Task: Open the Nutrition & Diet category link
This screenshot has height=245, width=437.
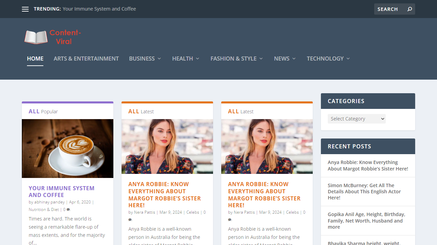Action: coord(44,209)
